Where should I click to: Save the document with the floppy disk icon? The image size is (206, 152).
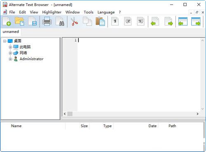tap(33, 21)
